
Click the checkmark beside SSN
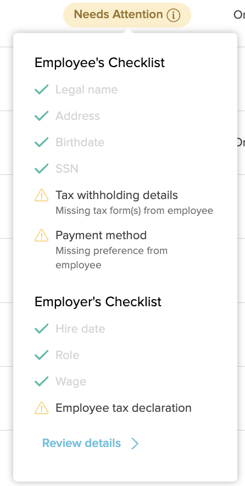(x=42, y=169)
